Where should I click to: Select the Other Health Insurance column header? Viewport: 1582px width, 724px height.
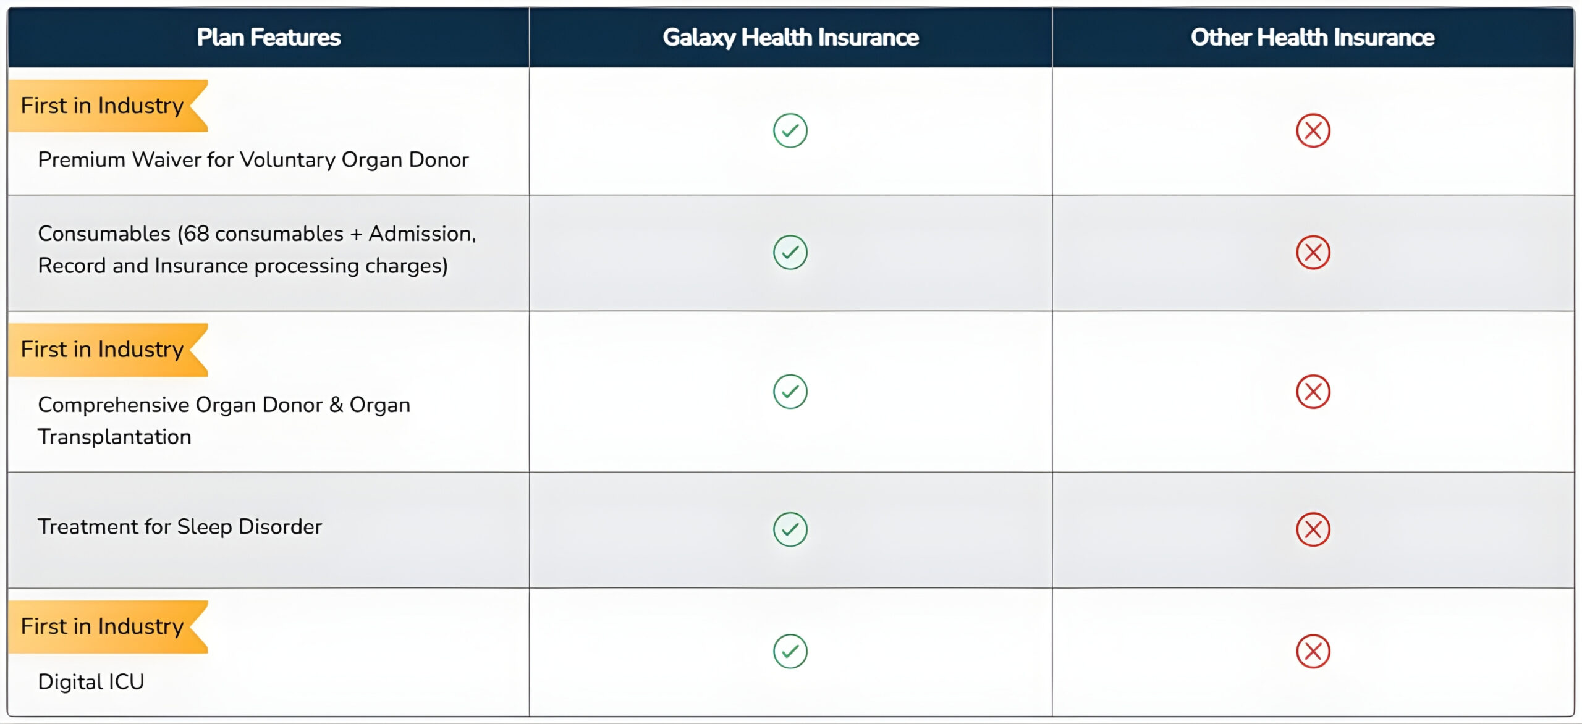click(x=1313, y=38)
